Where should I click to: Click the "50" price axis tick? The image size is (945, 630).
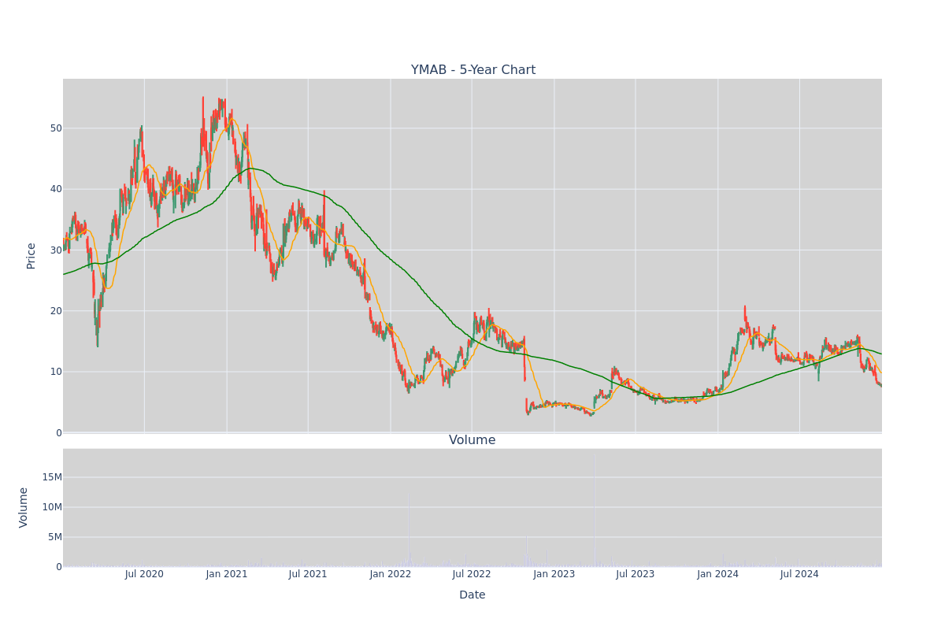(x=56, y=128)
